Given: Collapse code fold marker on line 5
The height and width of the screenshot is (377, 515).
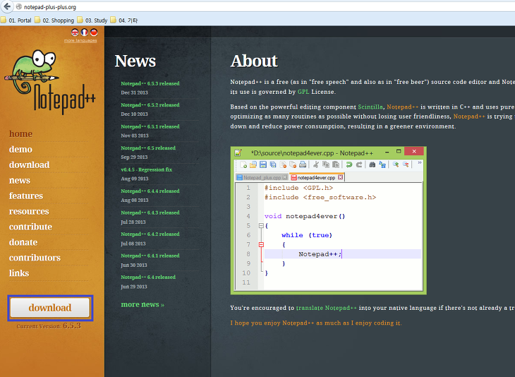Looking at the screenshot, I should click(x=261, y=225).
